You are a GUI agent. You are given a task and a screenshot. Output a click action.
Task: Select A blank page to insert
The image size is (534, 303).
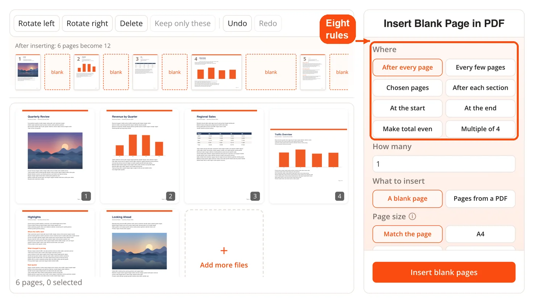(x=407, y=199)
